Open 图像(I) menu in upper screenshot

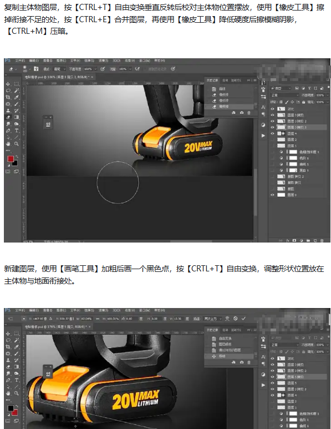pyautogui.click(x=48, y=60)
